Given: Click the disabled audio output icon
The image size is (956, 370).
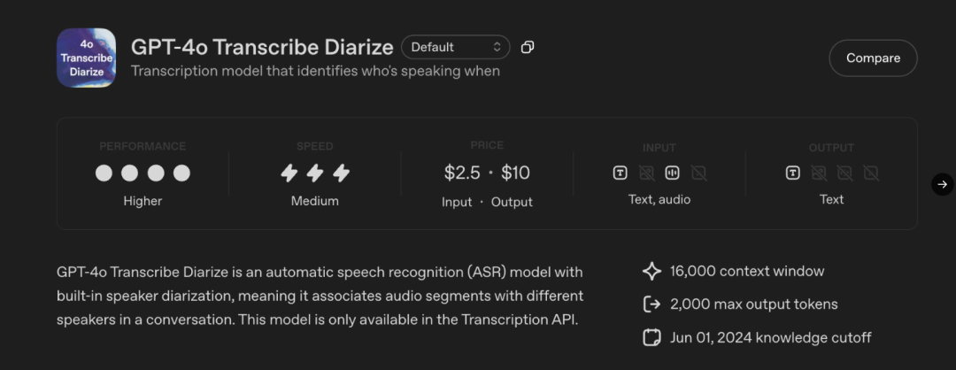Looking at the screenshot, I should [x=844, y=173].
